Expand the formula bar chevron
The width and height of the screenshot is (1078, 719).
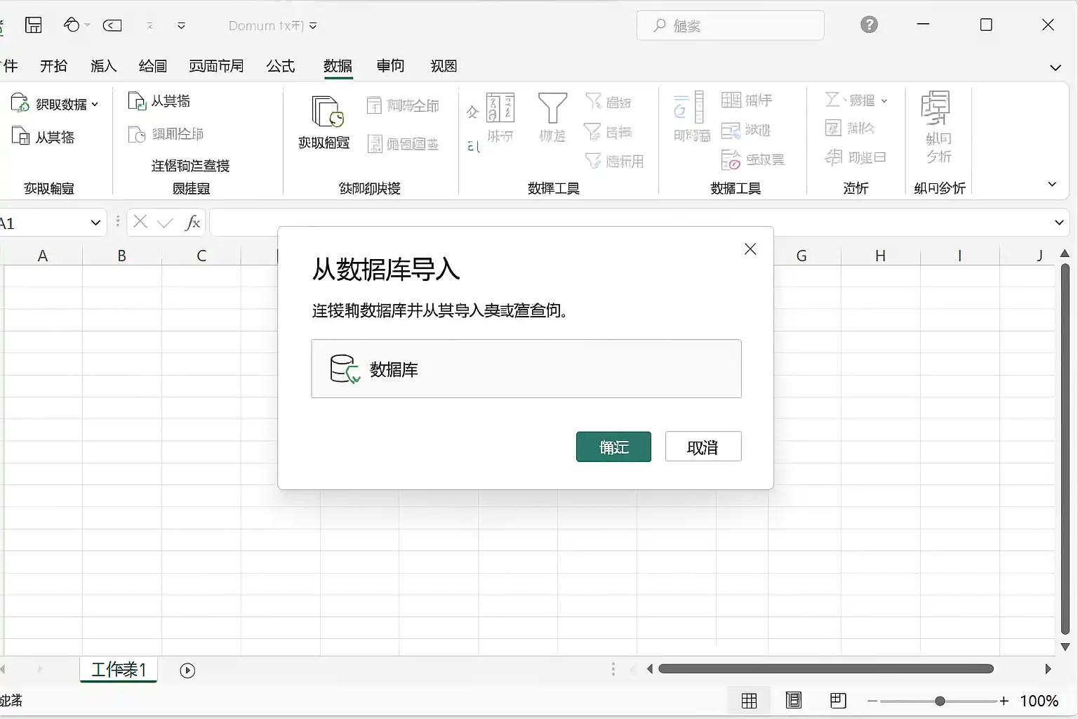[1059, 223]
